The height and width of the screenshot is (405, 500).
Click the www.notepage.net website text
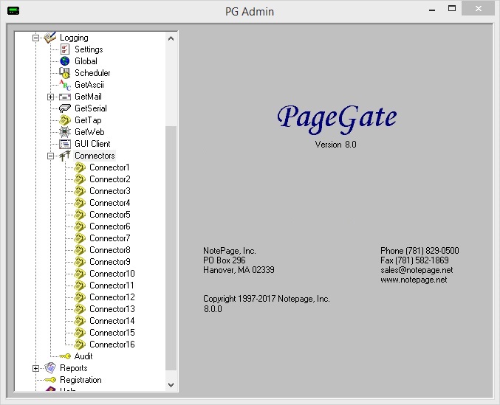(x=414, y=280)
